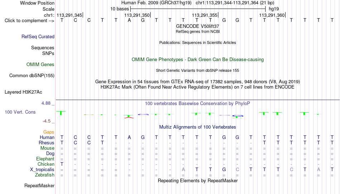
Task: Select the Common dbSNP(155) track label
Action: click(32, 76)
